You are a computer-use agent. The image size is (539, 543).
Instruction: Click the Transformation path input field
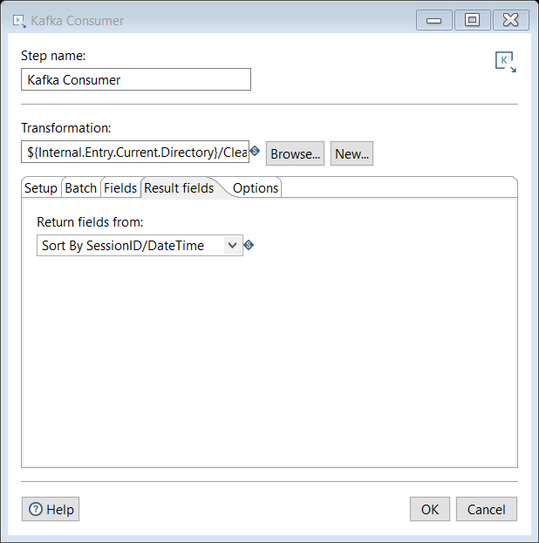pos(135,152)
